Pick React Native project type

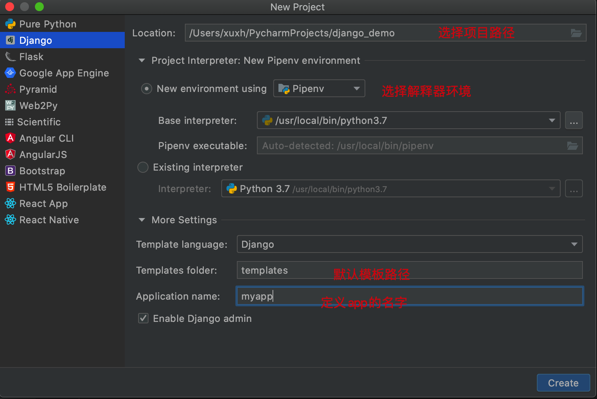coord(62,220)
